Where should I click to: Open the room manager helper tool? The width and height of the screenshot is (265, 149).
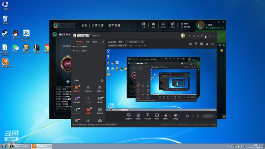click(88, 89)
